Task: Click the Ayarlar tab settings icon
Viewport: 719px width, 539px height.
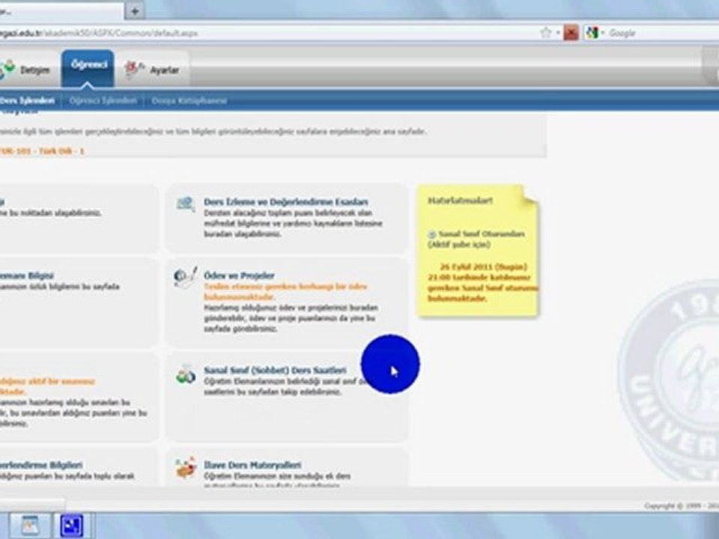Action: [133, 70]
